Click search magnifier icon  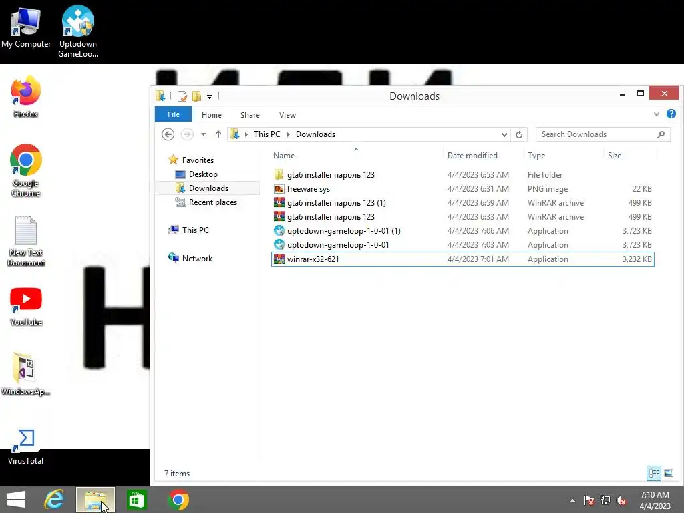(x=661, y=134)
